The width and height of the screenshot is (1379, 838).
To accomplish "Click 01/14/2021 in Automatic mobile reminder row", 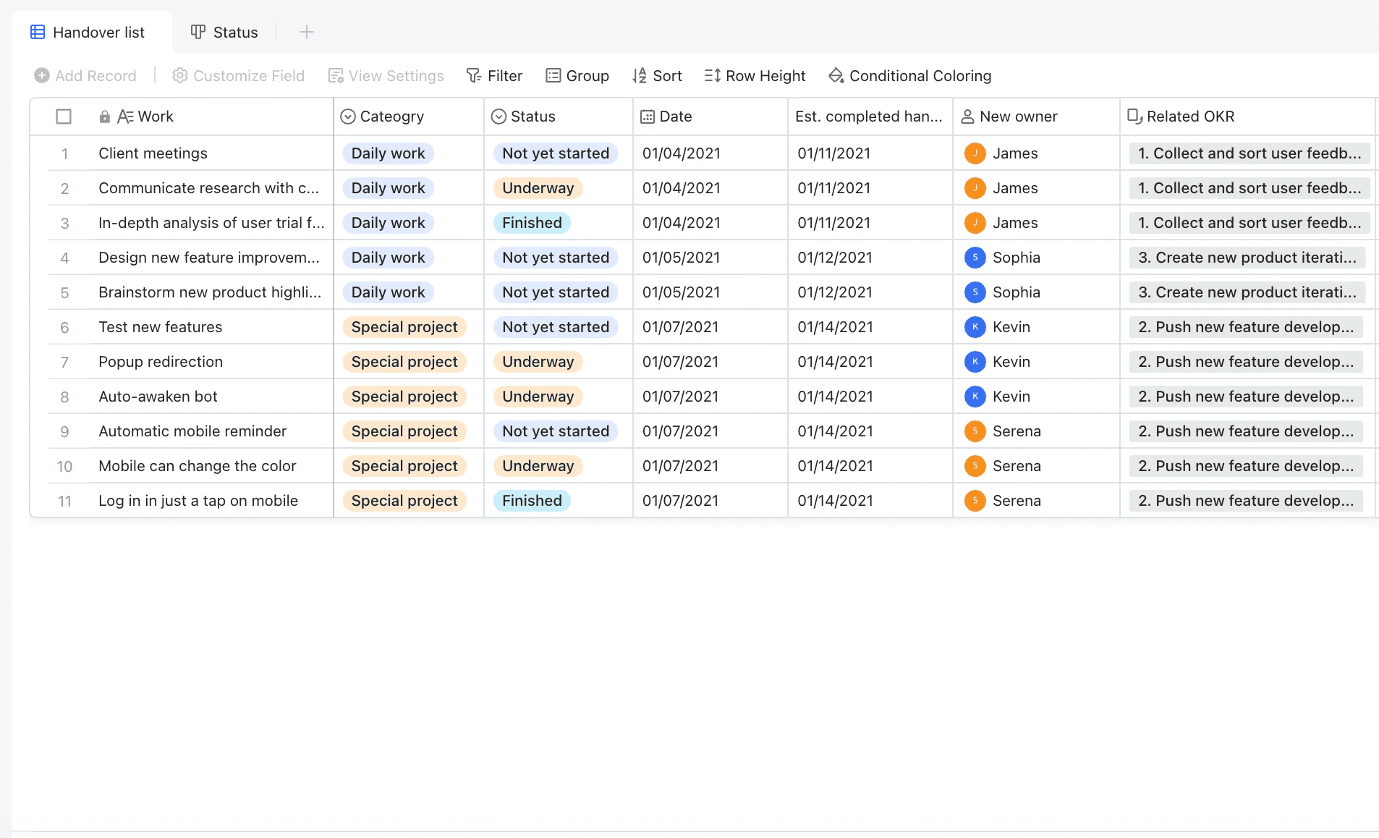I will point(836,431).
